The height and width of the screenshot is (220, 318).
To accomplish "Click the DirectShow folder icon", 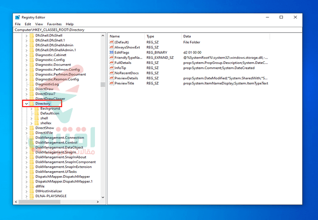I will 32,128.
